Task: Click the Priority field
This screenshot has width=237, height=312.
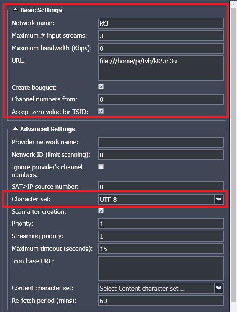Action: (160, 224)
